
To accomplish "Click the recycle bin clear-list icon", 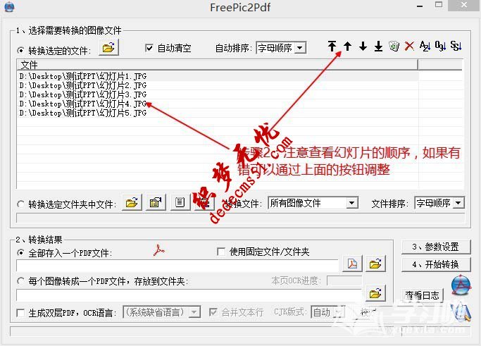I will [394, 46].
